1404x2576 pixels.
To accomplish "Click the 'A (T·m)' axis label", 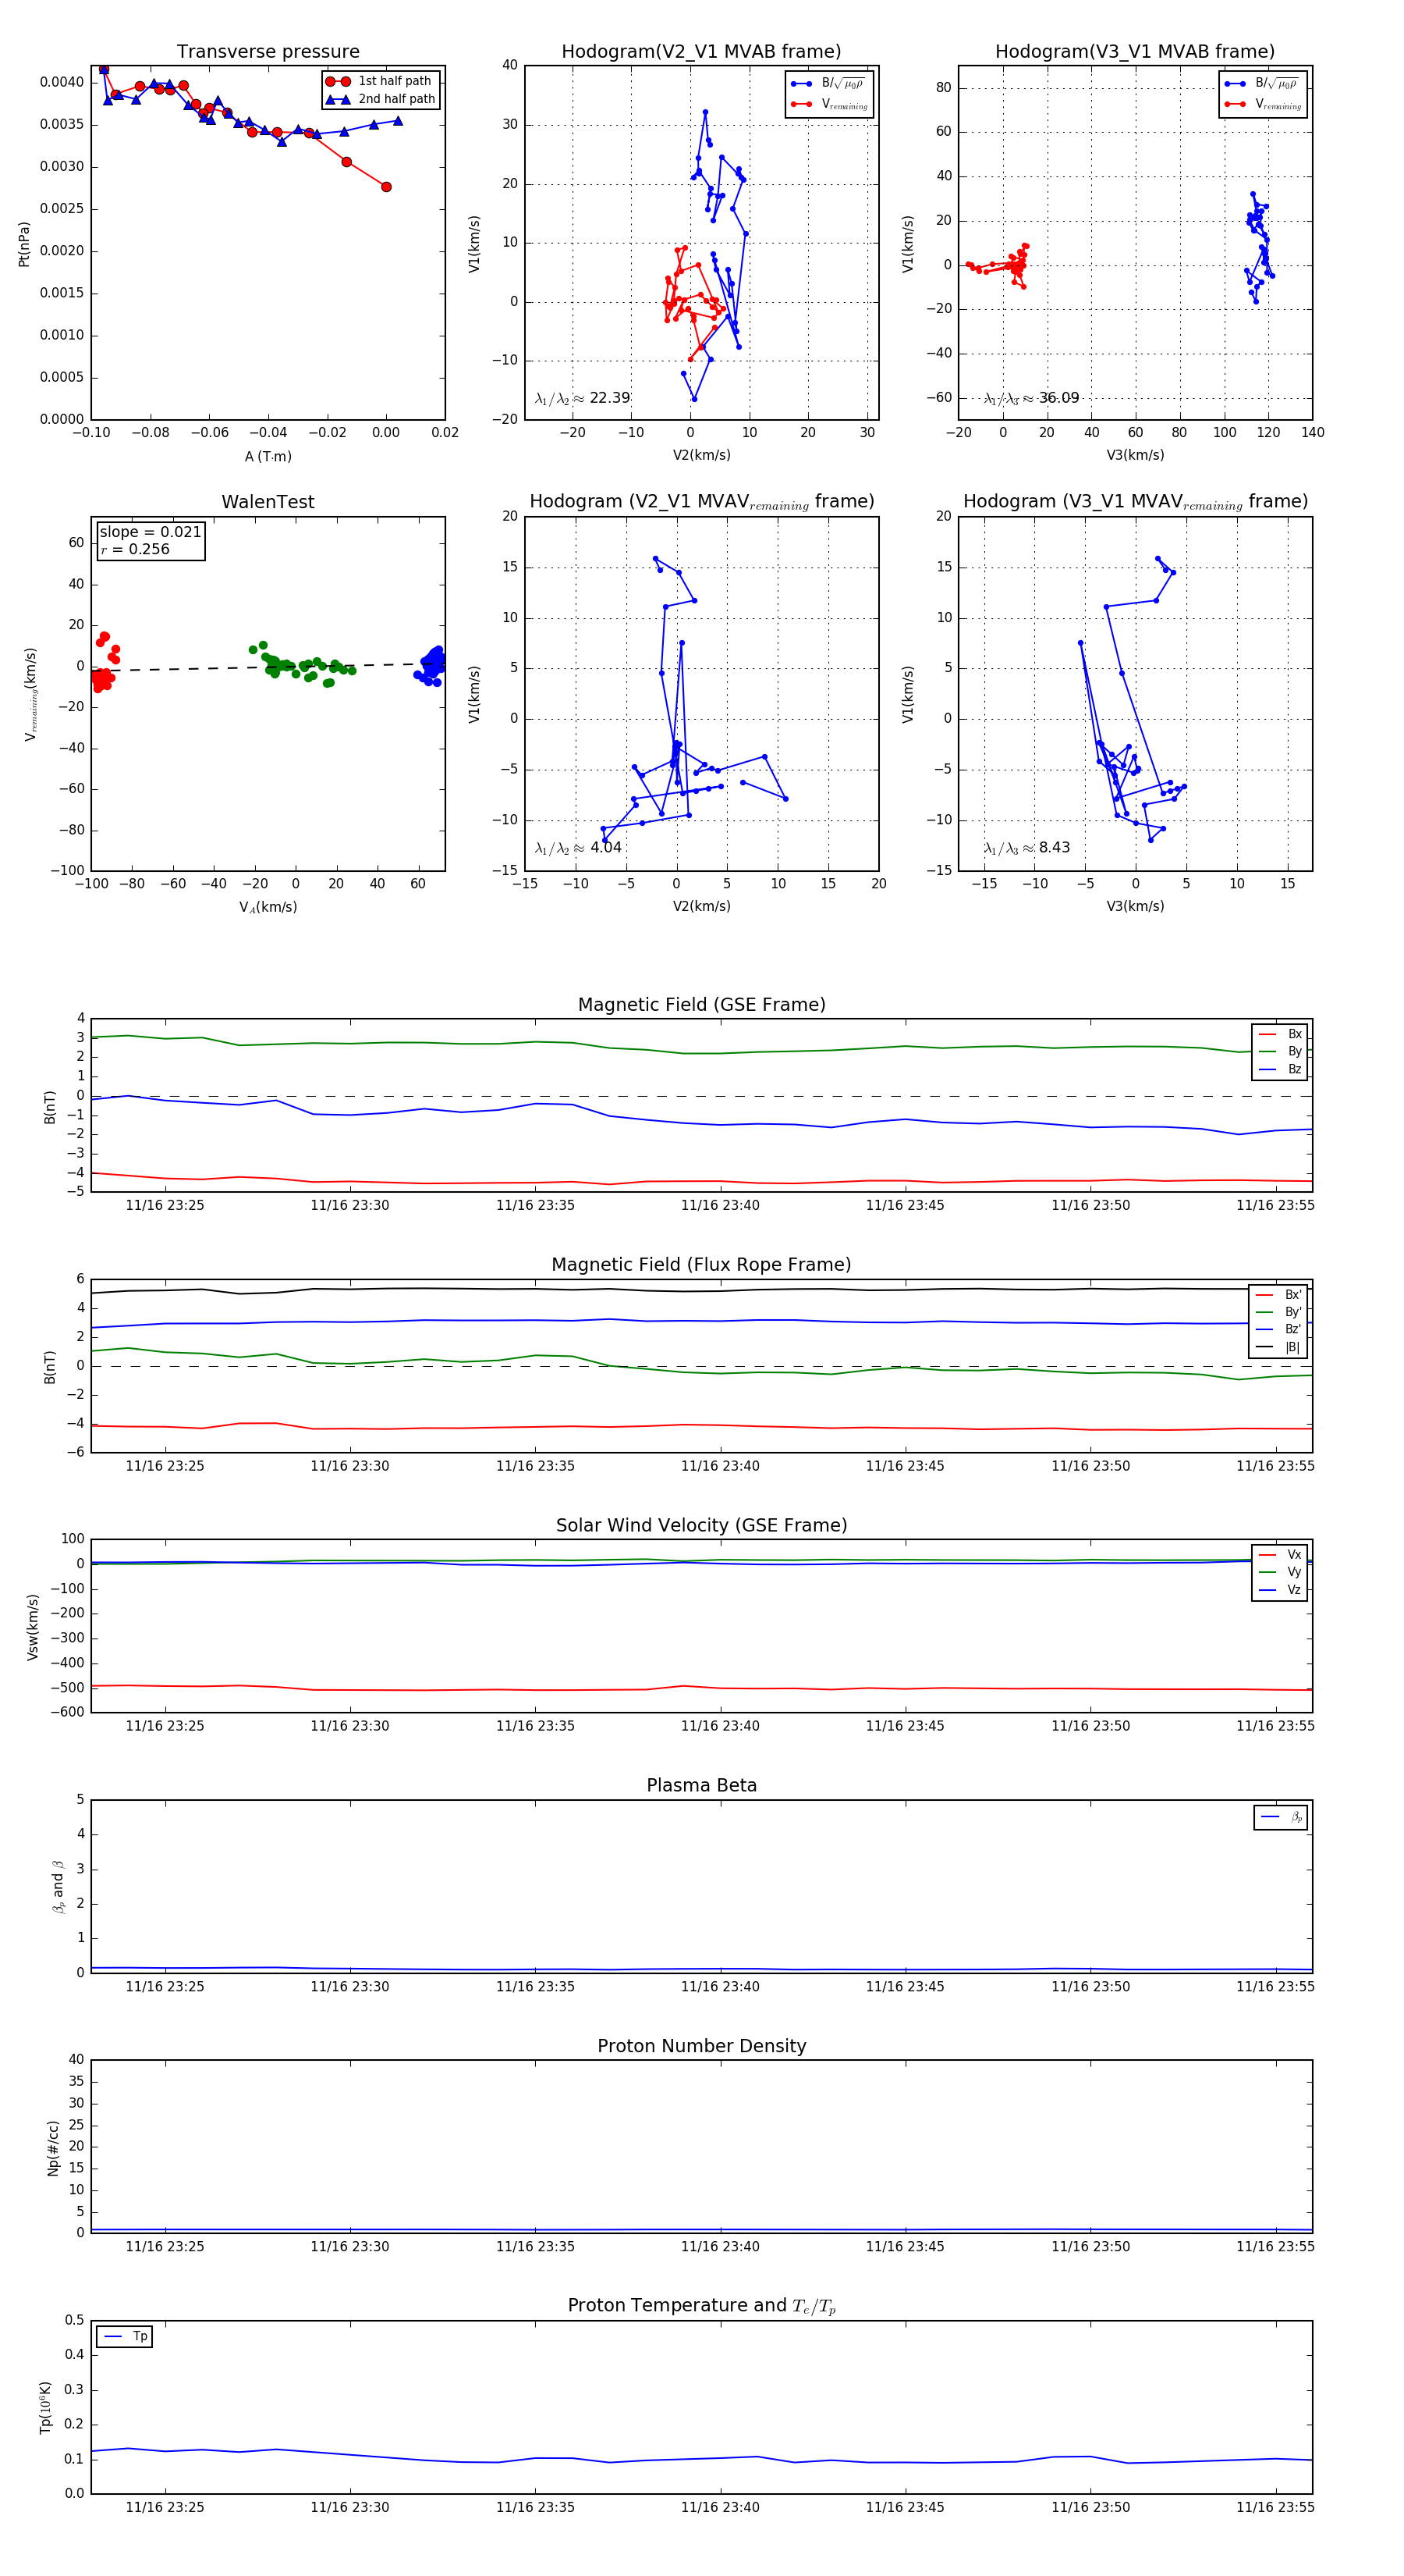I will [x=268, y=456].
